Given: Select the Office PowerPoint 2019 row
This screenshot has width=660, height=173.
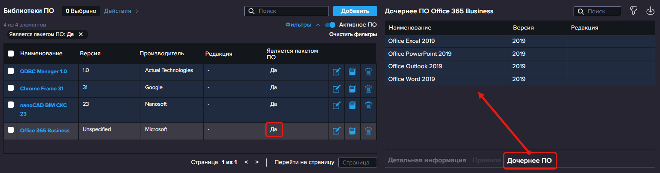Looking at the screenshot, I should pyautogui.click(x=520, y=54).
